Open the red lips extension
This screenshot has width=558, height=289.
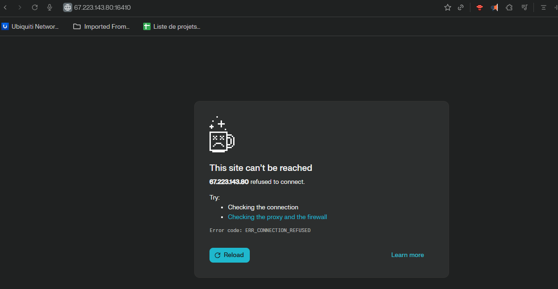[x=480, y=7]
